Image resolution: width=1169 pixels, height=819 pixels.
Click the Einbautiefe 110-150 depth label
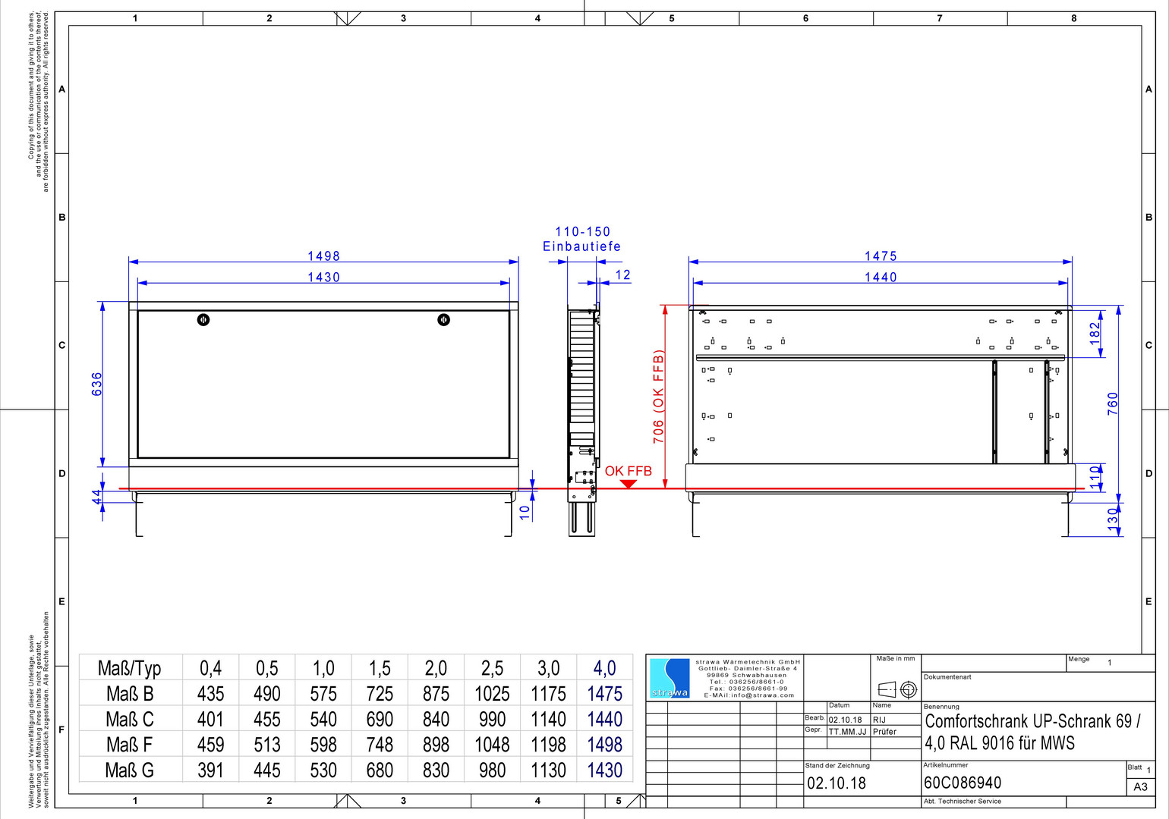coord(582,239)
